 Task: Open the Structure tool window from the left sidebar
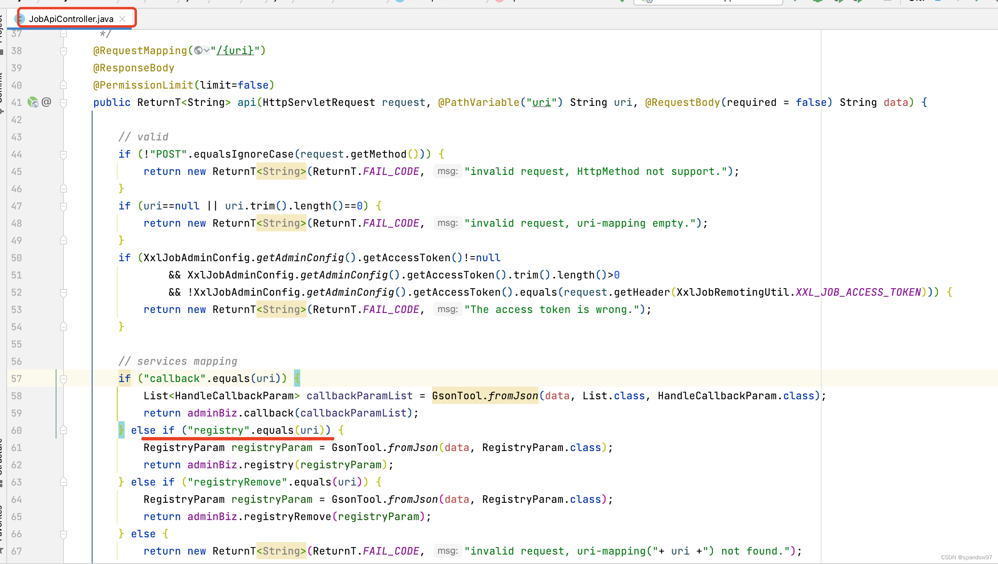2,459
